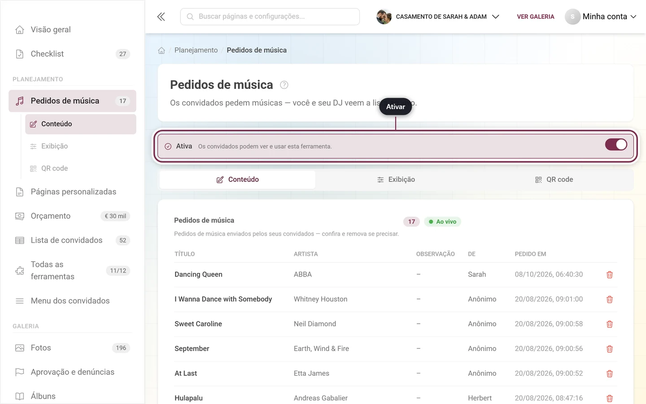Switch to the Exibição tab

(396, 180)
